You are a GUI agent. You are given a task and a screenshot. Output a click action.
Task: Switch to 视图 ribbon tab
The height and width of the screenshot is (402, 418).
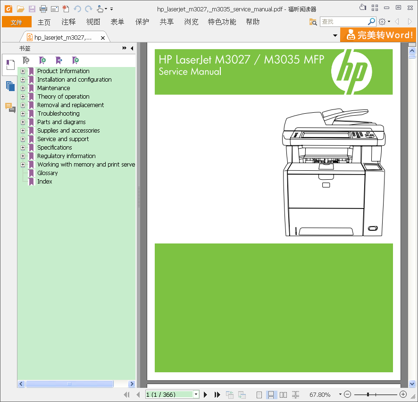point(93,22)
